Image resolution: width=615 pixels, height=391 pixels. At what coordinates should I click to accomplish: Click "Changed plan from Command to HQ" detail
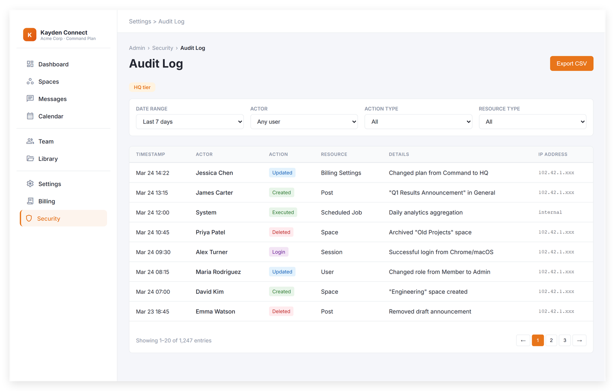point(438,173)
